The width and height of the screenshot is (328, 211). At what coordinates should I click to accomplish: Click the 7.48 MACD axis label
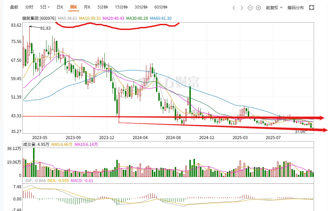point(17,186)
